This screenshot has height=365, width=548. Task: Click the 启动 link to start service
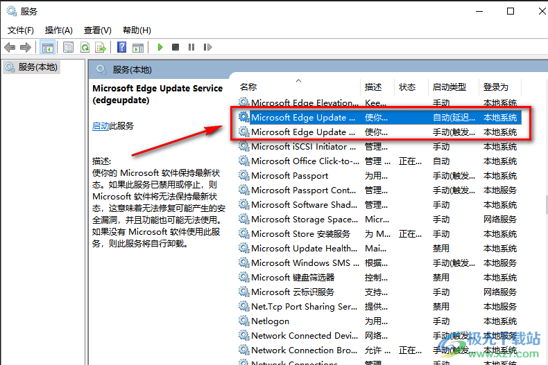click(x=101, y=126)
